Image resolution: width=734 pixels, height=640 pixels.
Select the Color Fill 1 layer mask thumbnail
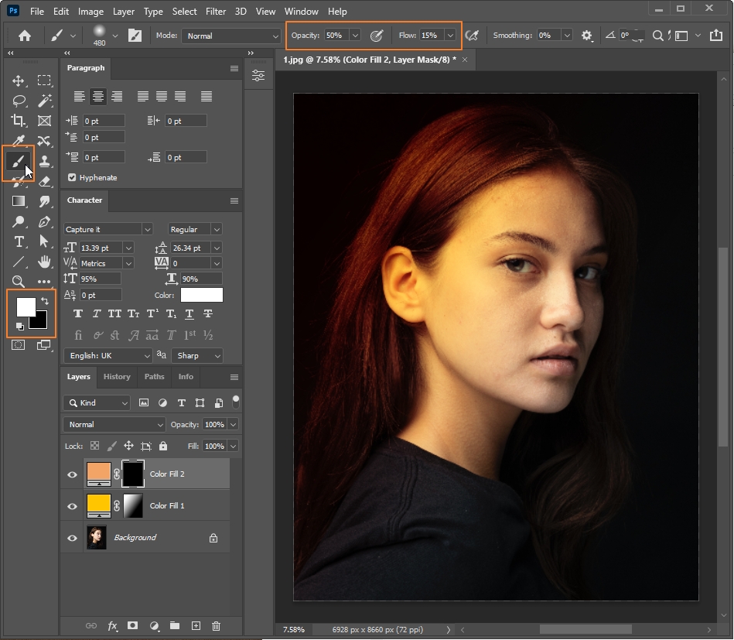click(x=133, y=506)
